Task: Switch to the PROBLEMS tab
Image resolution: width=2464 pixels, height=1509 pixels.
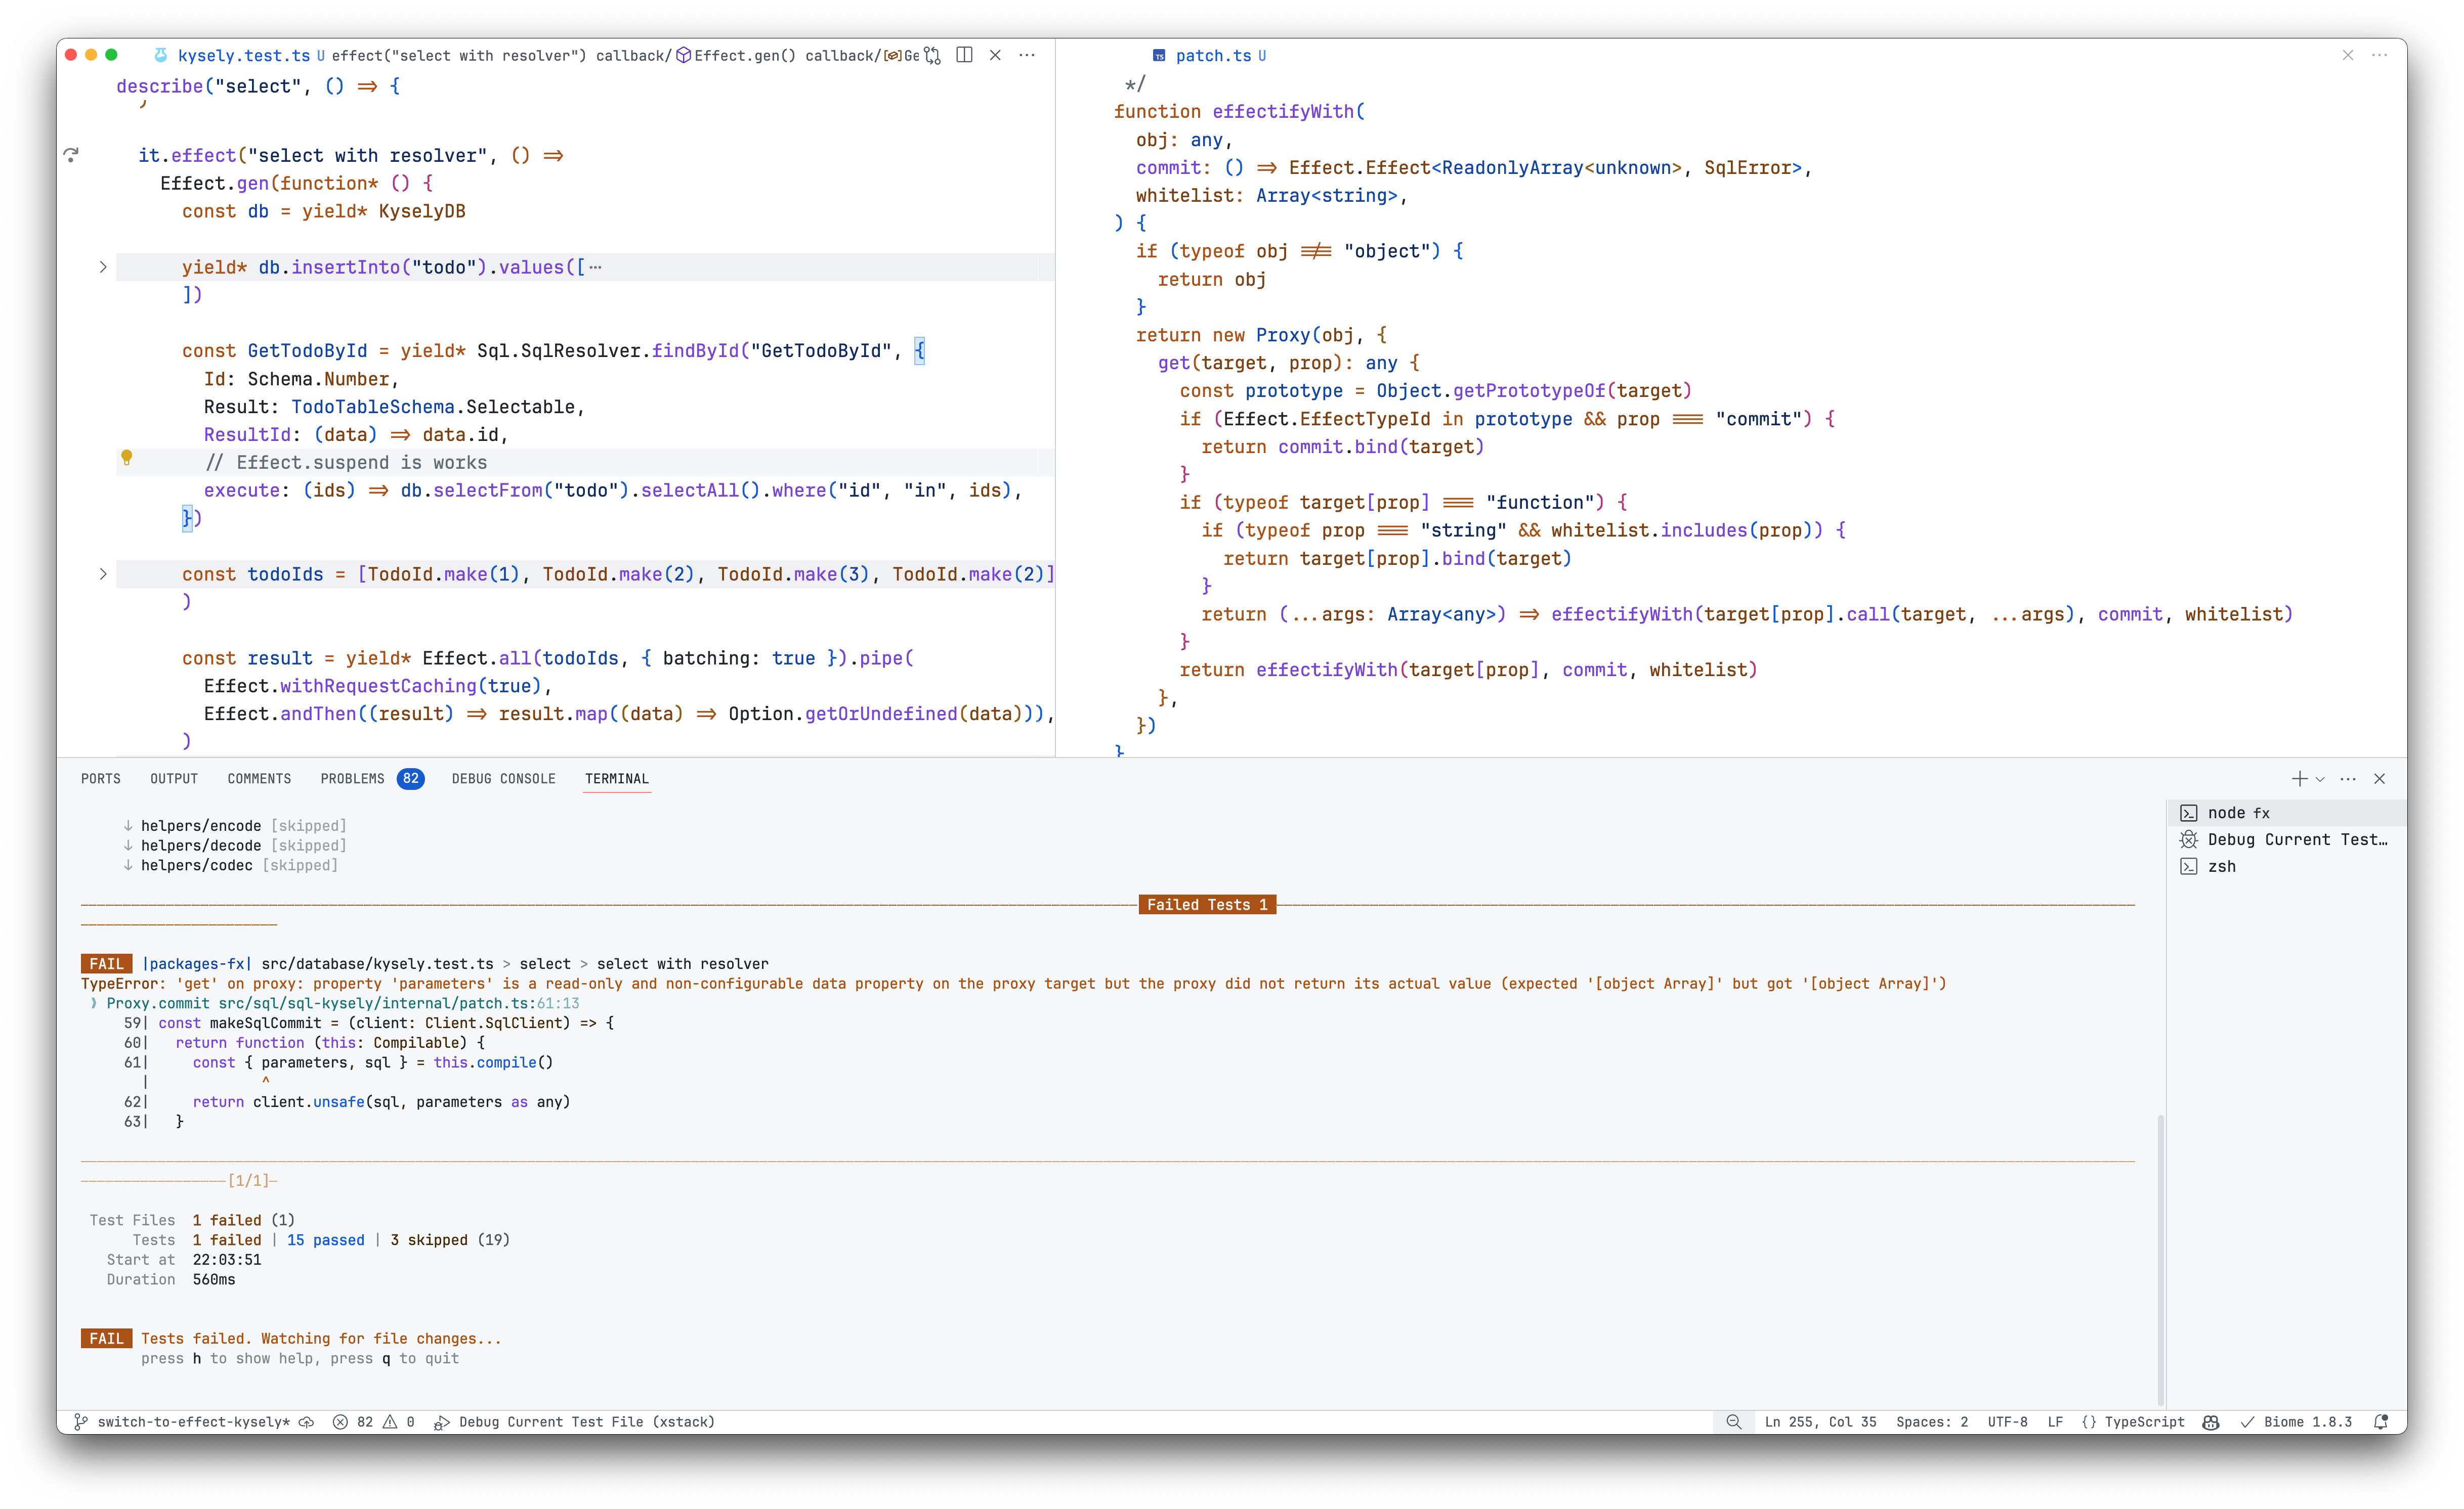Action: (x=352, y=778)
